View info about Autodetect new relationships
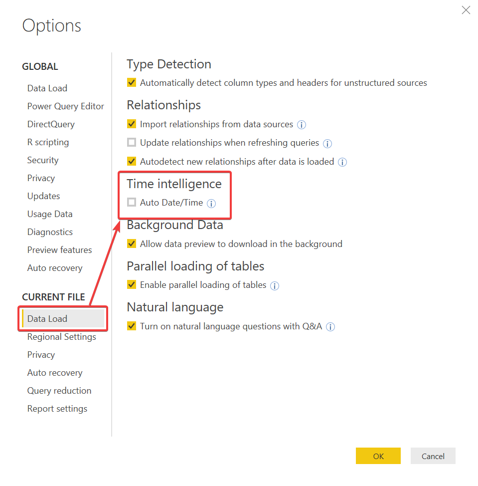The width and height of the screenshot is (478, 486). [342, 162]
